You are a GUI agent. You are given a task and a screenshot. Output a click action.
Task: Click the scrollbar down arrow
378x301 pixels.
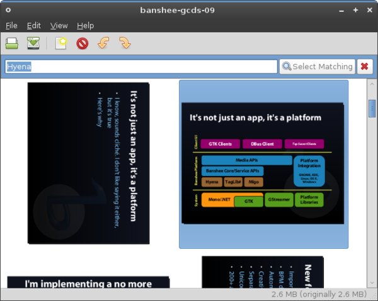[372, 283]
